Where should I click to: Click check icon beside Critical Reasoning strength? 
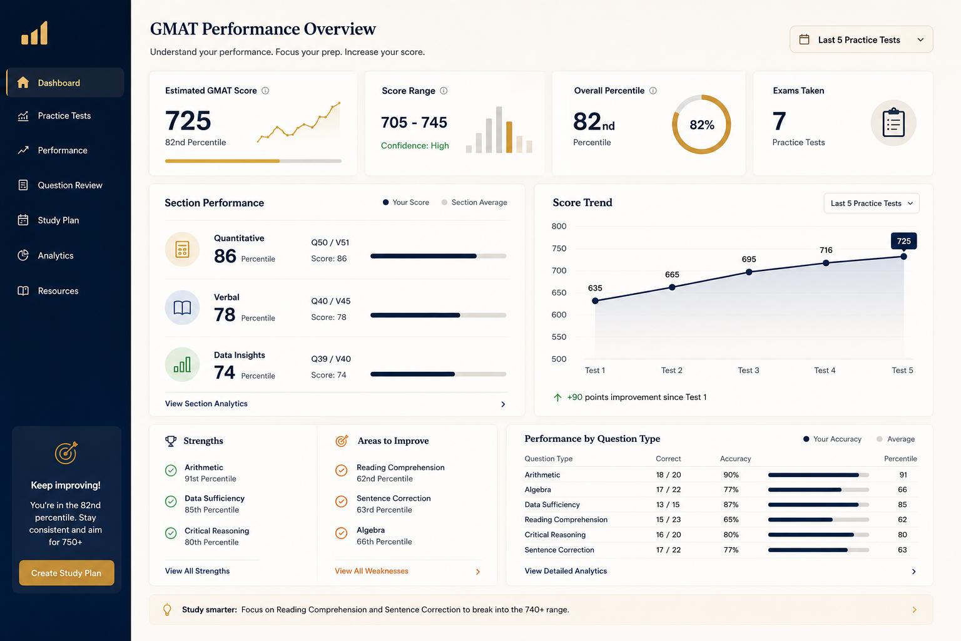171,533
